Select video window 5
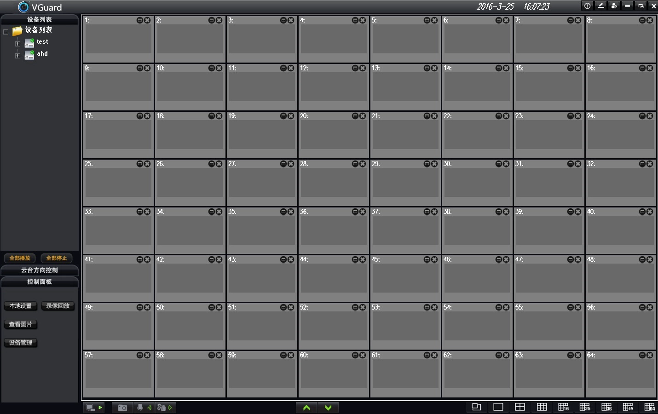The height and width of the screenshot is (414, 658). (x=405, y=39)
